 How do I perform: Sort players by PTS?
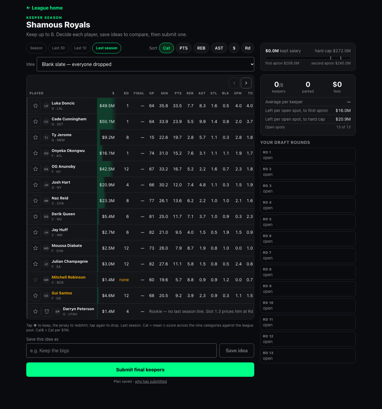[x=184, y=48]
